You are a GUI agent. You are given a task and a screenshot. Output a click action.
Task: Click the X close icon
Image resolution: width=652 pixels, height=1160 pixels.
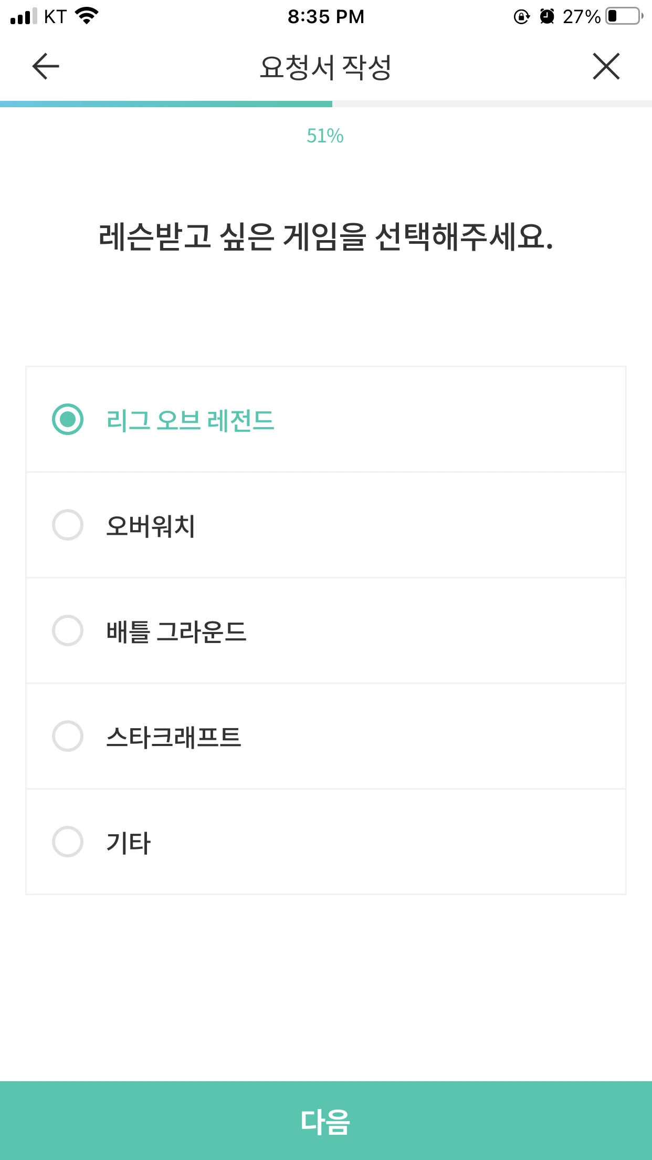(x=606, y=66)
